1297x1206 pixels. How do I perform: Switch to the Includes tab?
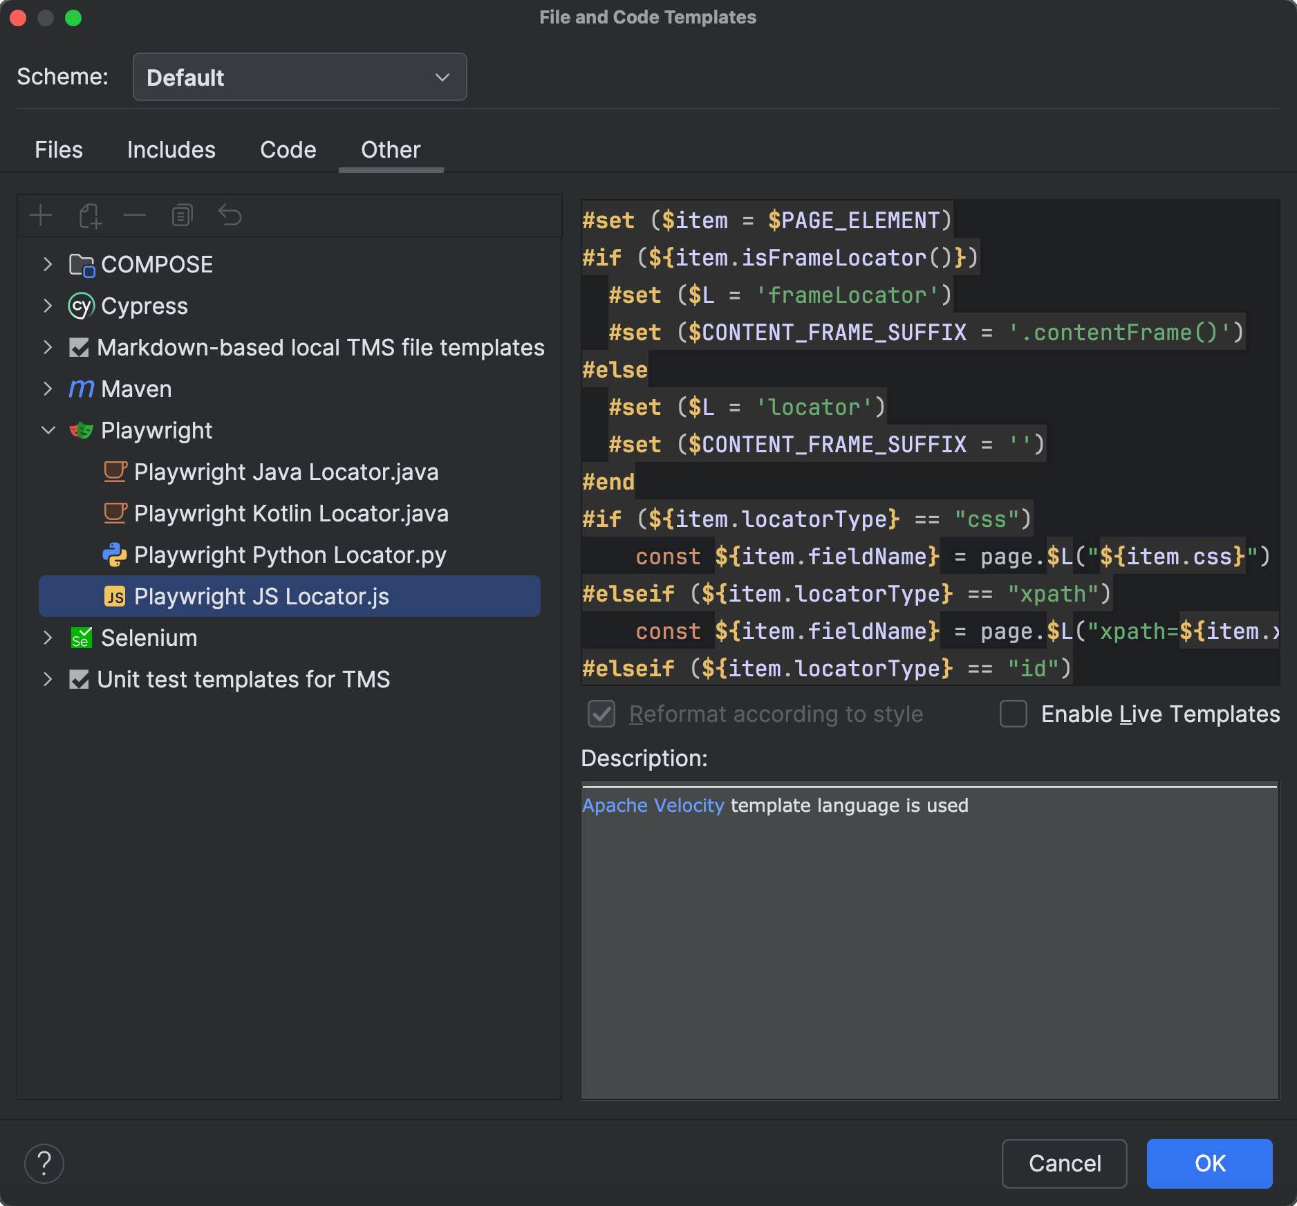[x=171, y=149]
